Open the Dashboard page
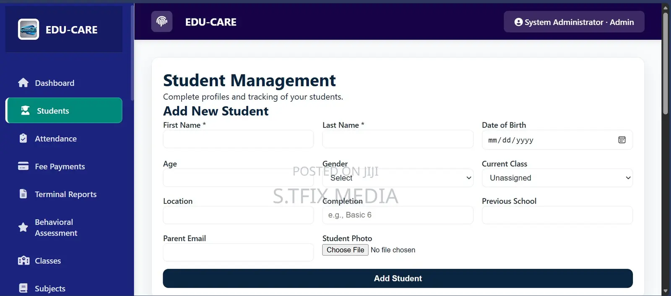Screen dimensions: 671x296 click(x=64, y=83)
